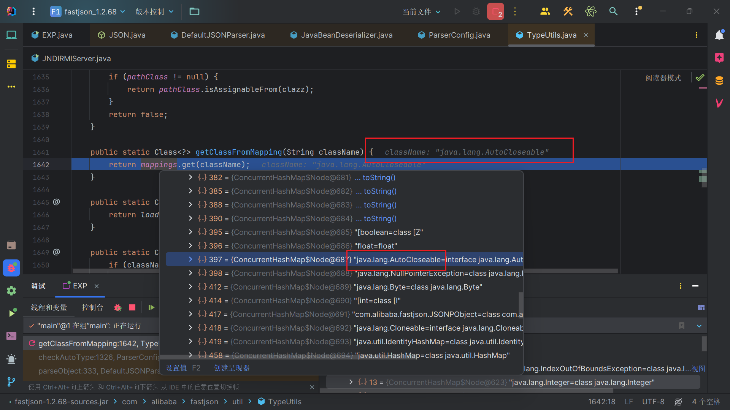Open More tool windows ellipsis
Image resolution: width=730 pixels, height=410 pixels.
(x=11, y=87)
